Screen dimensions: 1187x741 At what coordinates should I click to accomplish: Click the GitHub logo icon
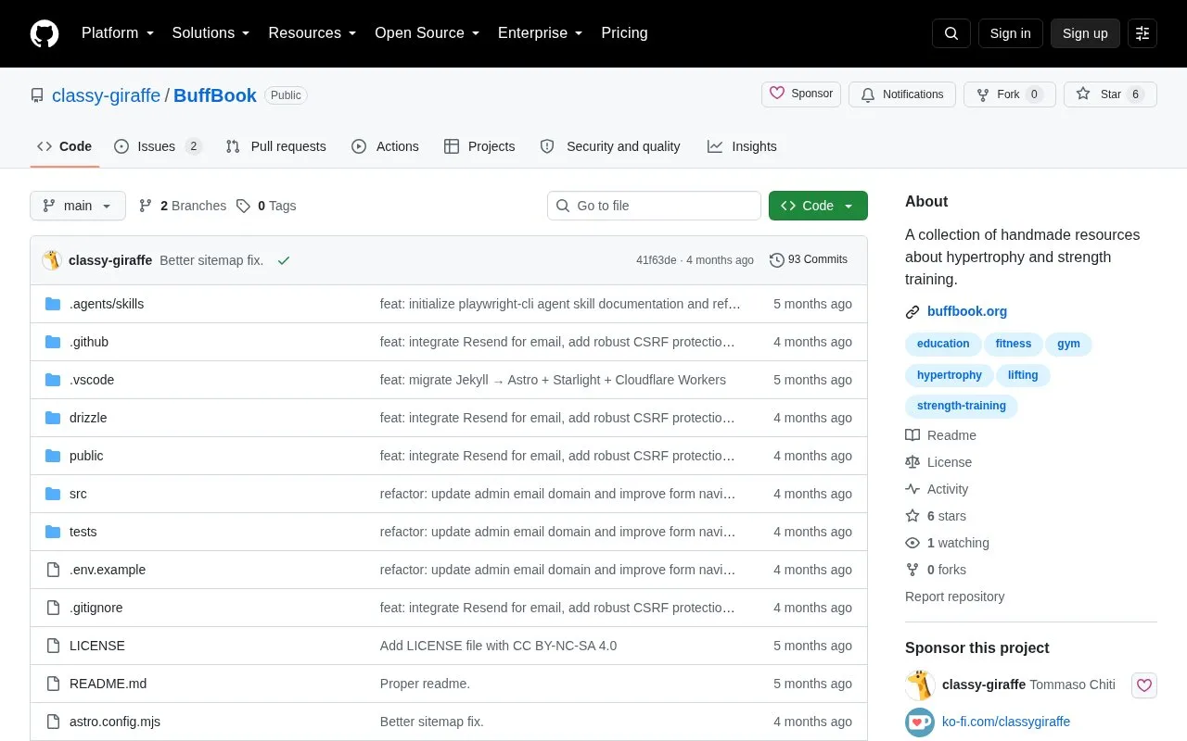(45, 33)
